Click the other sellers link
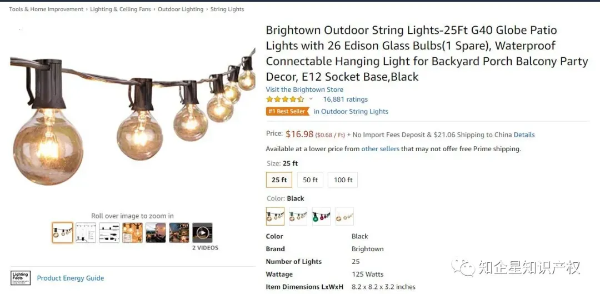The height and width of the screenshot is (294, 600). [380, 149]
